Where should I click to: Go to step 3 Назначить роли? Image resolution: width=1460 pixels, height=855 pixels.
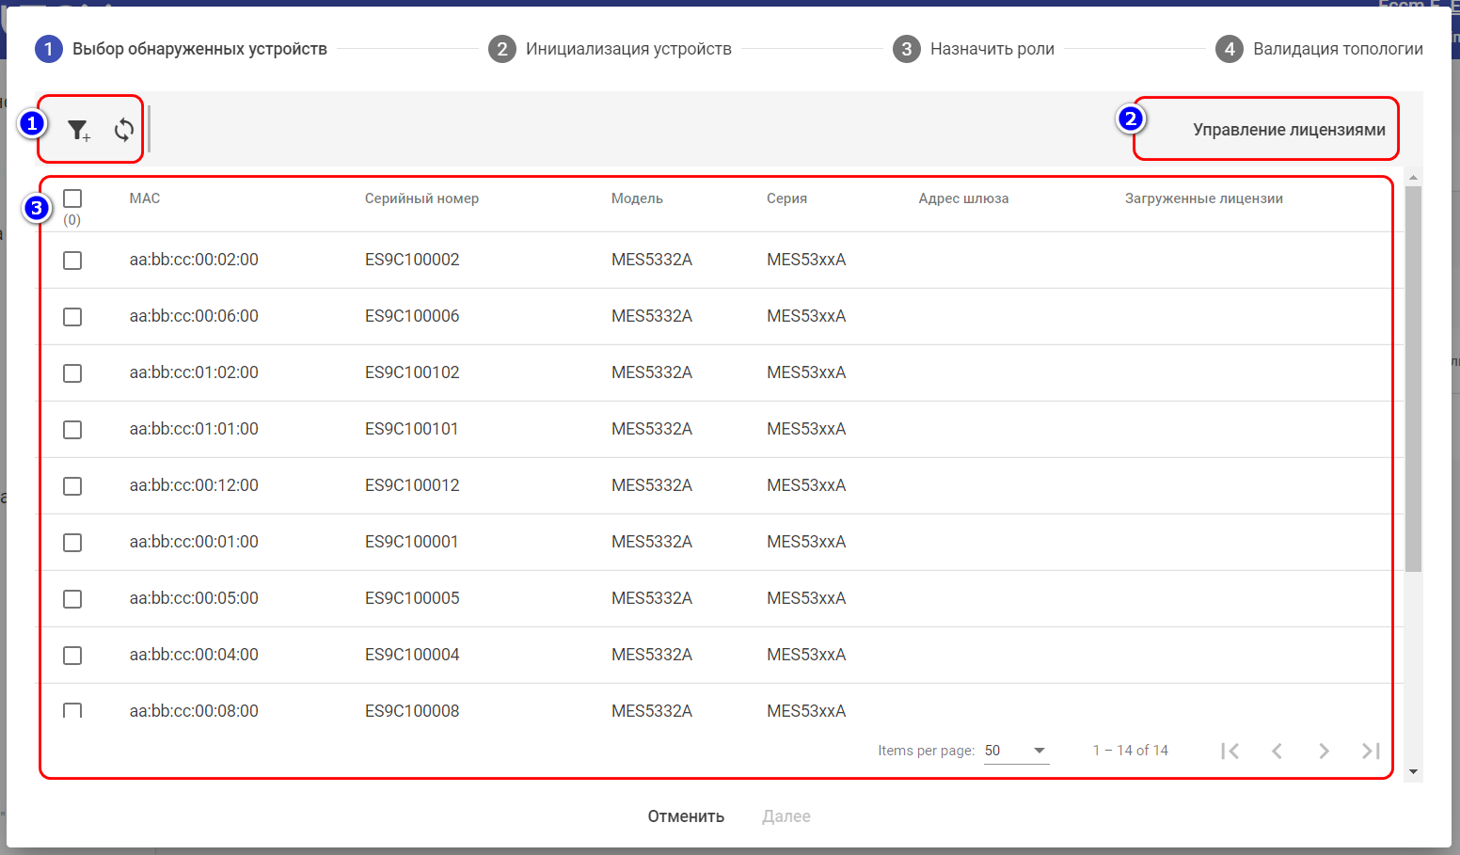974,49
